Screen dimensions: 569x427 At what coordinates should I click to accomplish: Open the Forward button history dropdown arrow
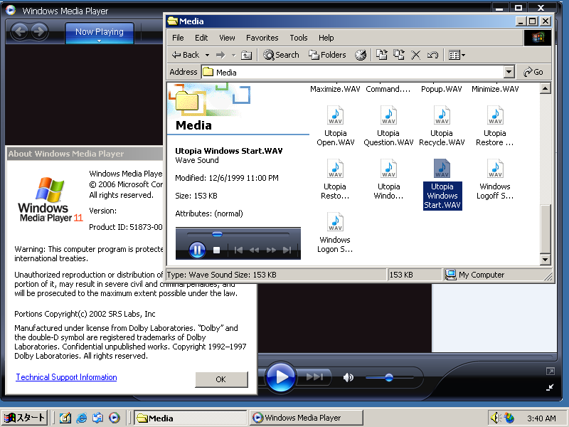point(234,56)
